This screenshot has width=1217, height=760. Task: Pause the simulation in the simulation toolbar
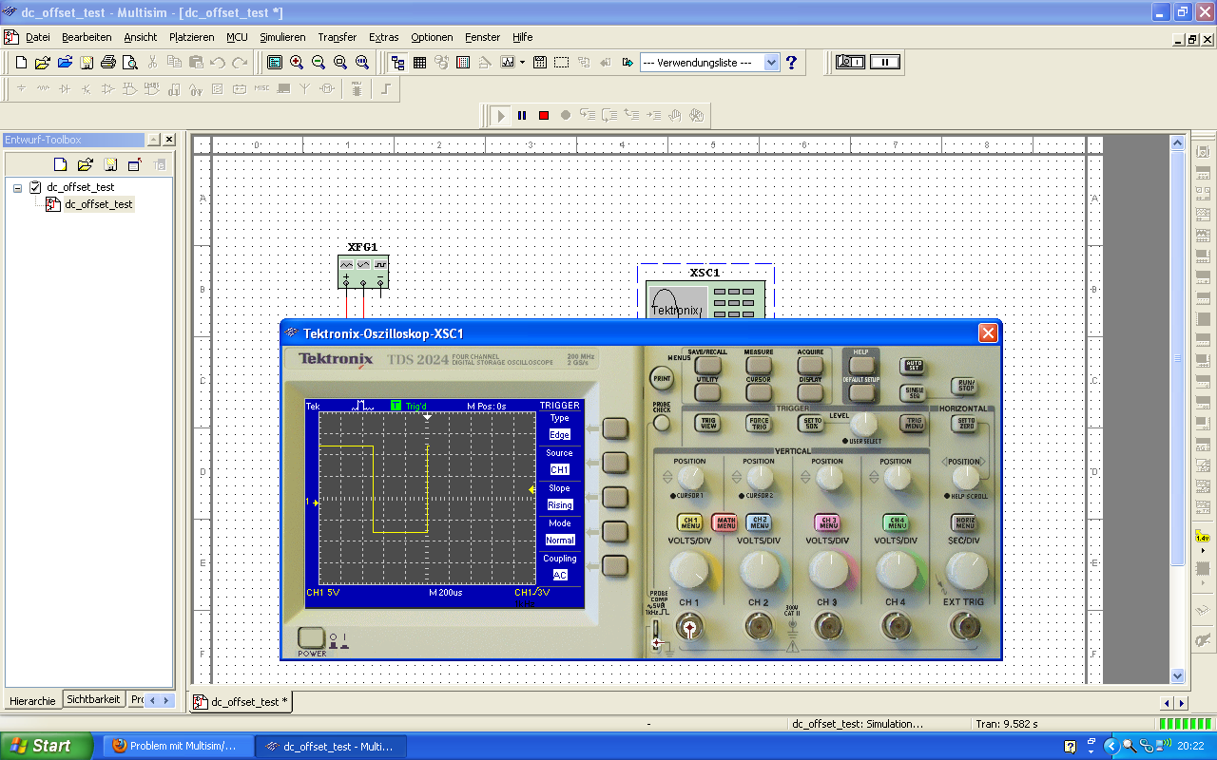click(x=522, y=116)
